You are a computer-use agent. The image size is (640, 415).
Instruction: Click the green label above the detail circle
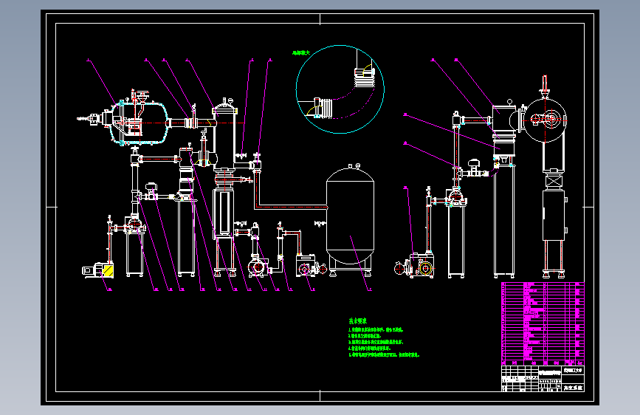click(x=301, y=53)
